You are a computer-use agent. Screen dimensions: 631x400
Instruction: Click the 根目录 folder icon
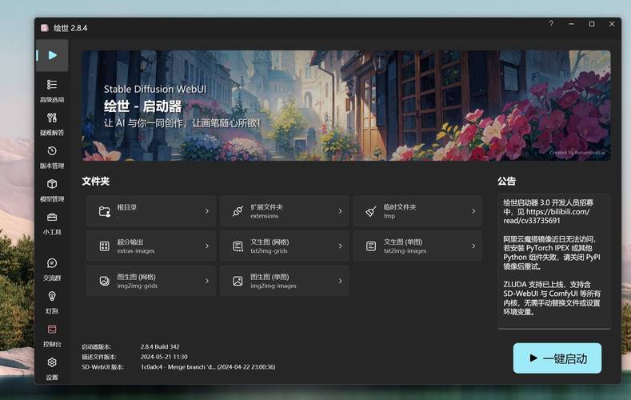point(105,211)
